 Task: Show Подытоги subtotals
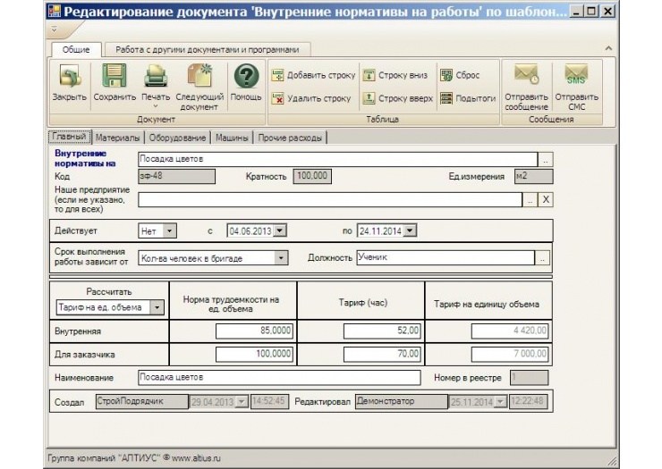468,98
